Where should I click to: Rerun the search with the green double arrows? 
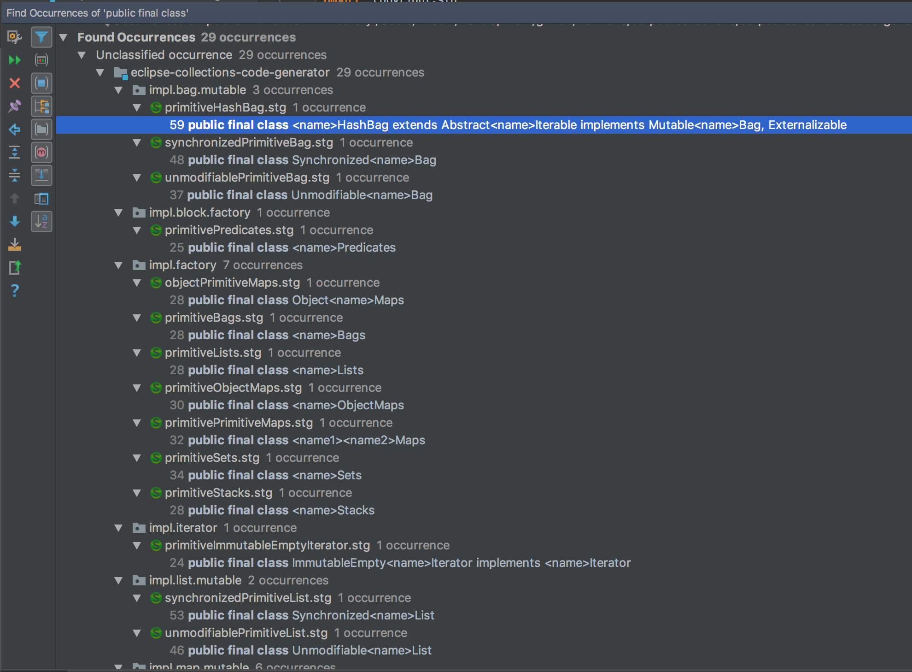(15, 60)
